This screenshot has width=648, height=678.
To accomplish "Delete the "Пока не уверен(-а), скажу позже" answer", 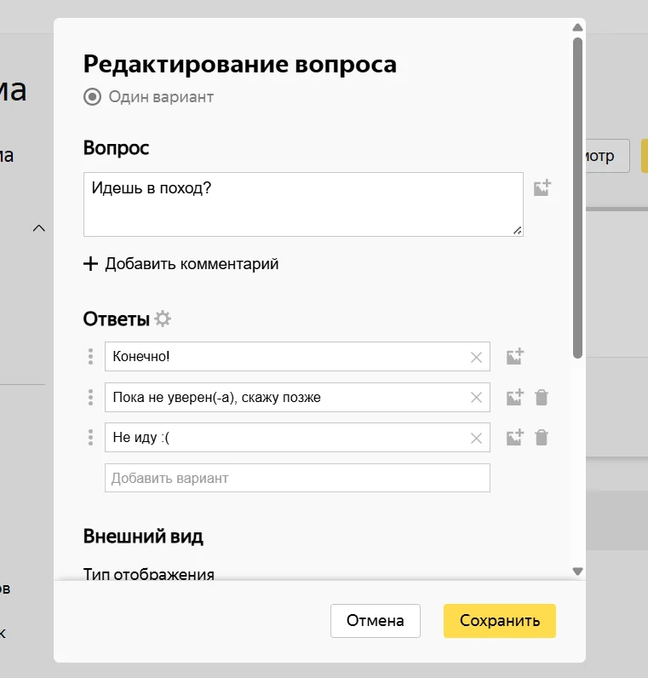I will click(x=541, y=397).
